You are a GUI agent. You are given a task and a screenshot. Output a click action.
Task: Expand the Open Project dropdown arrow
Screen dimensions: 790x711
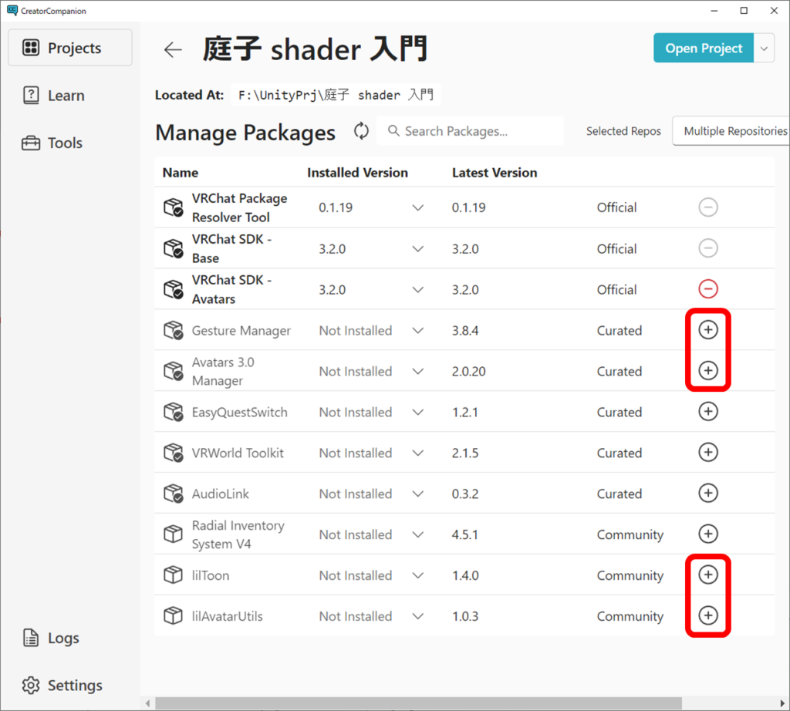point(764,48)
